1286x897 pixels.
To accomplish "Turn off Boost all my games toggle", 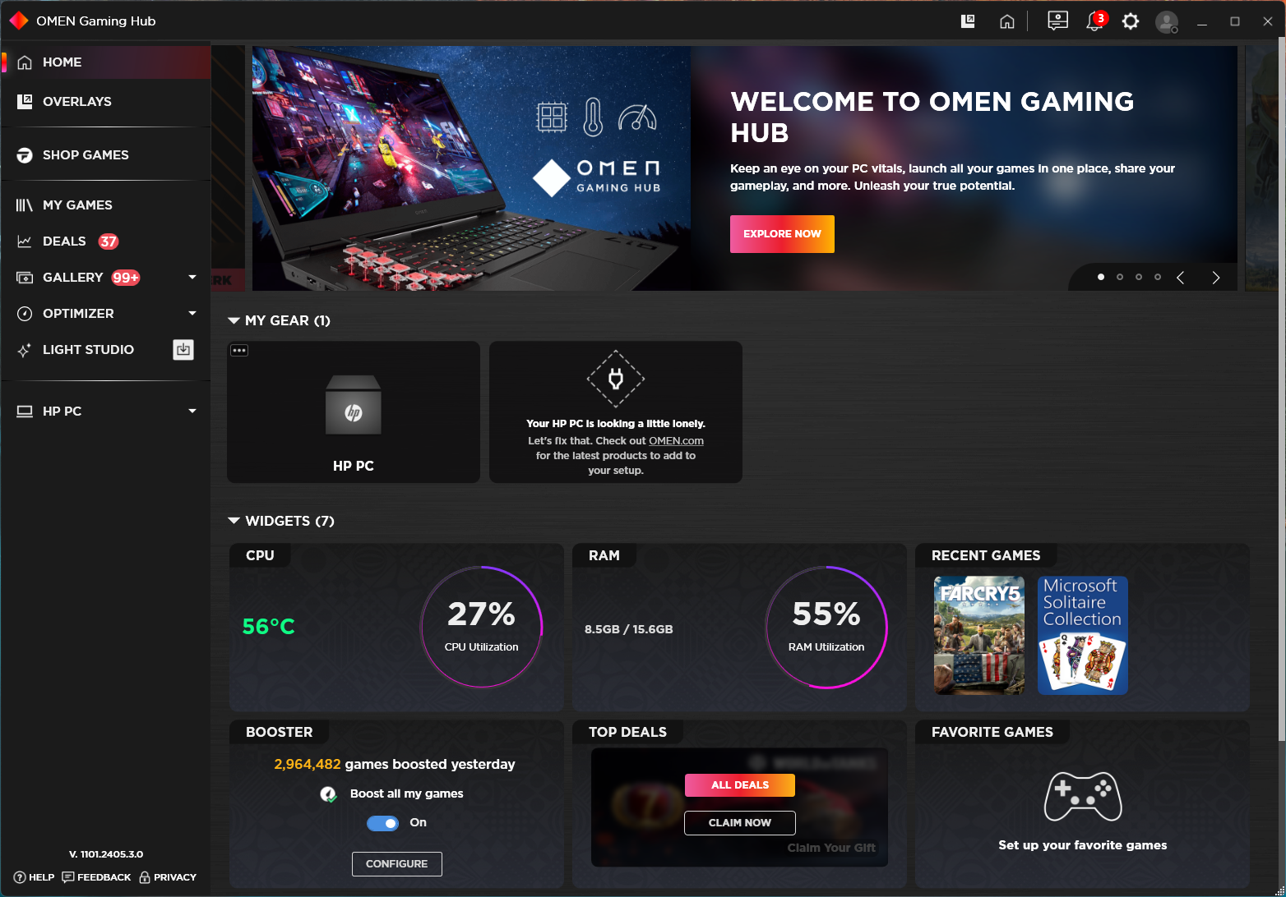I will click(x=382, y=823).
